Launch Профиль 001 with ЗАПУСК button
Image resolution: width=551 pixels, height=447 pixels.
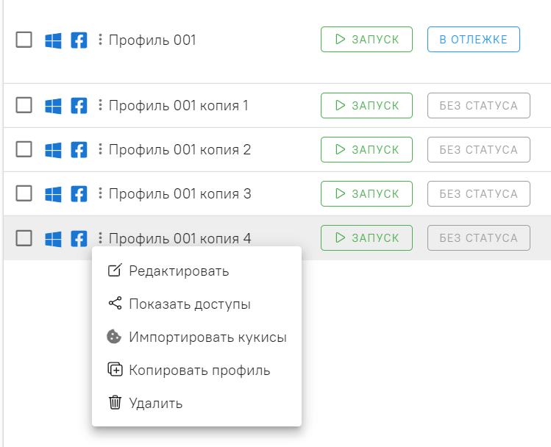(366, 39)
